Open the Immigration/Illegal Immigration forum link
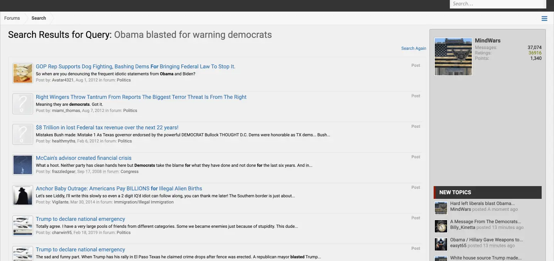This screenshot has height=261, width=554. coord(144,202)
